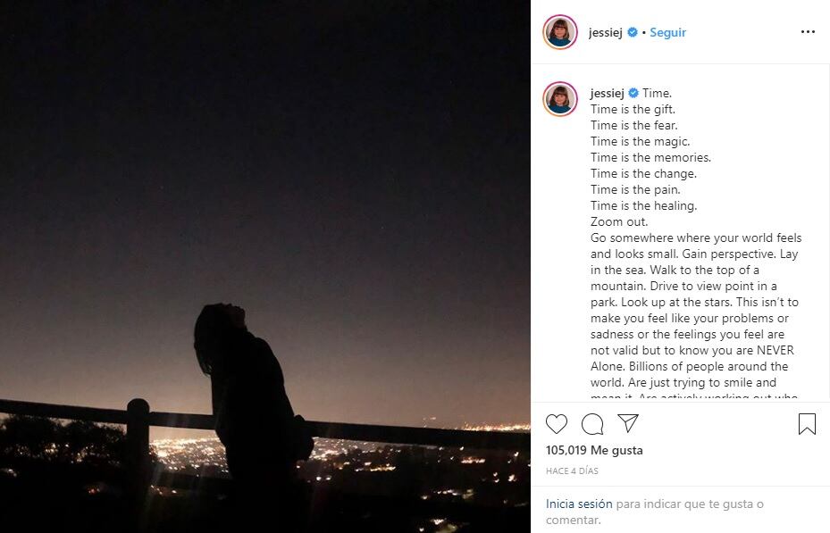Click the dot separator before Seguir
The width and height of the screenshot is (830, 533).
pyautogui.click(x=645, y=31)
